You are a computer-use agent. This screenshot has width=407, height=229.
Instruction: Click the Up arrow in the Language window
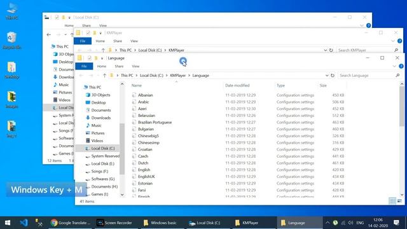104,76
